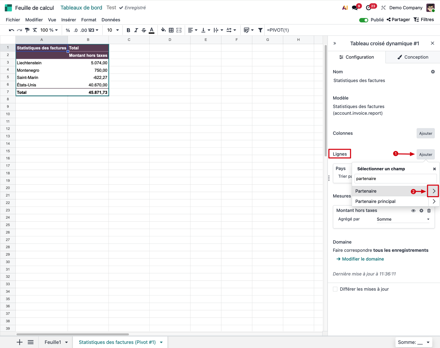The width and height of the screenshot is (440, 348).
Task: Open the cell borders tool
Action: pyautogui.click(x=171, y=30)
